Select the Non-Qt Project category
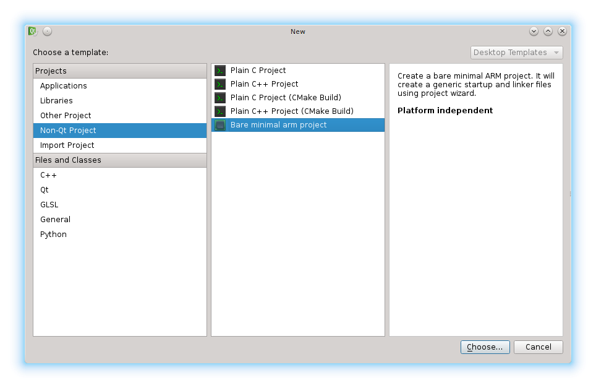 120,131
